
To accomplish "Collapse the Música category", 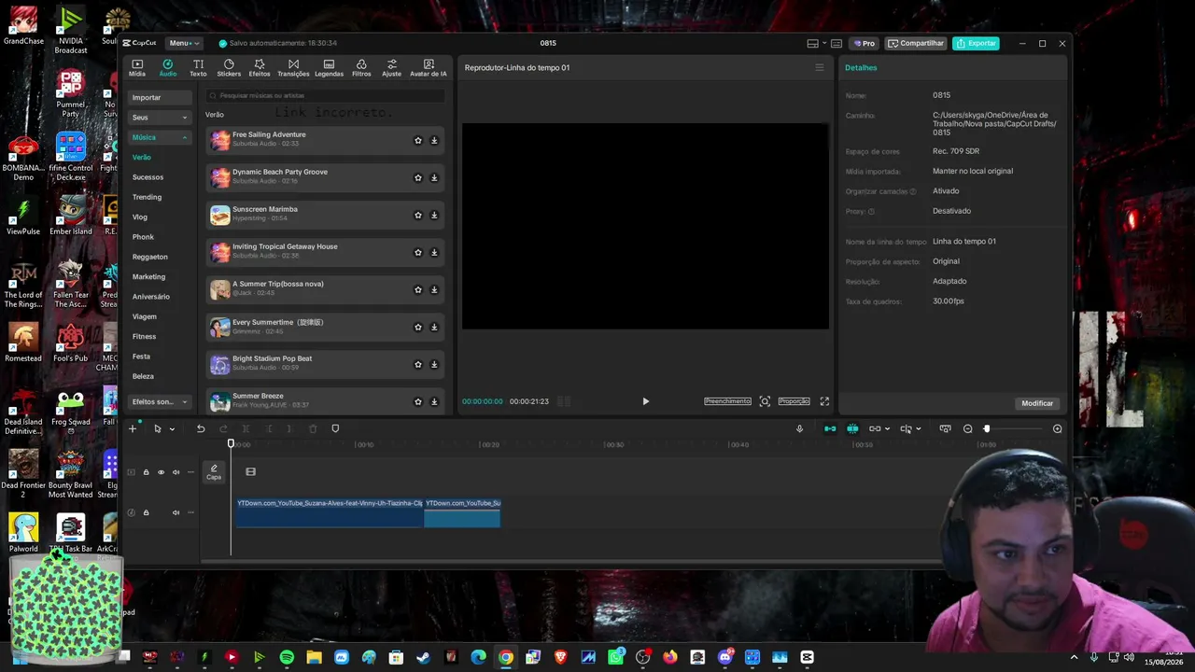I will coord(160,137).
